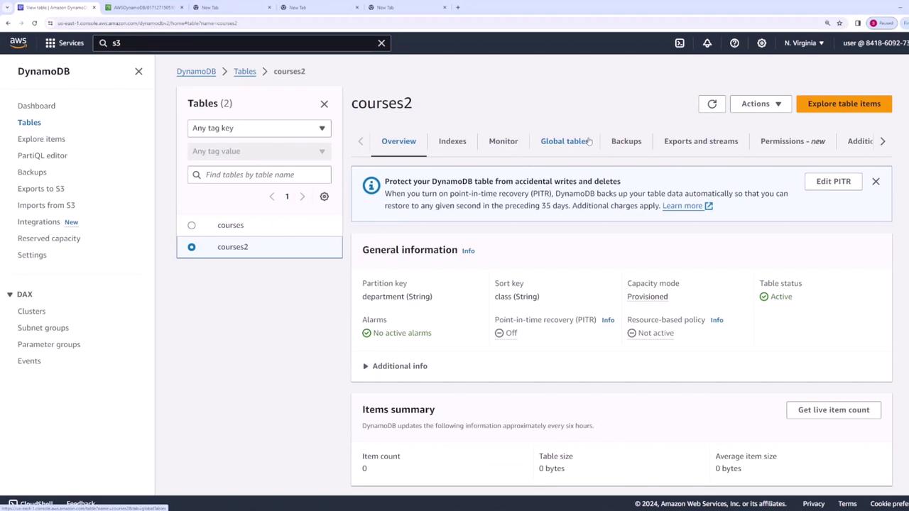Open the Permissions - new tab
Image resolution: width=909 pixels, height=511 pixels.
coord(793,141)
